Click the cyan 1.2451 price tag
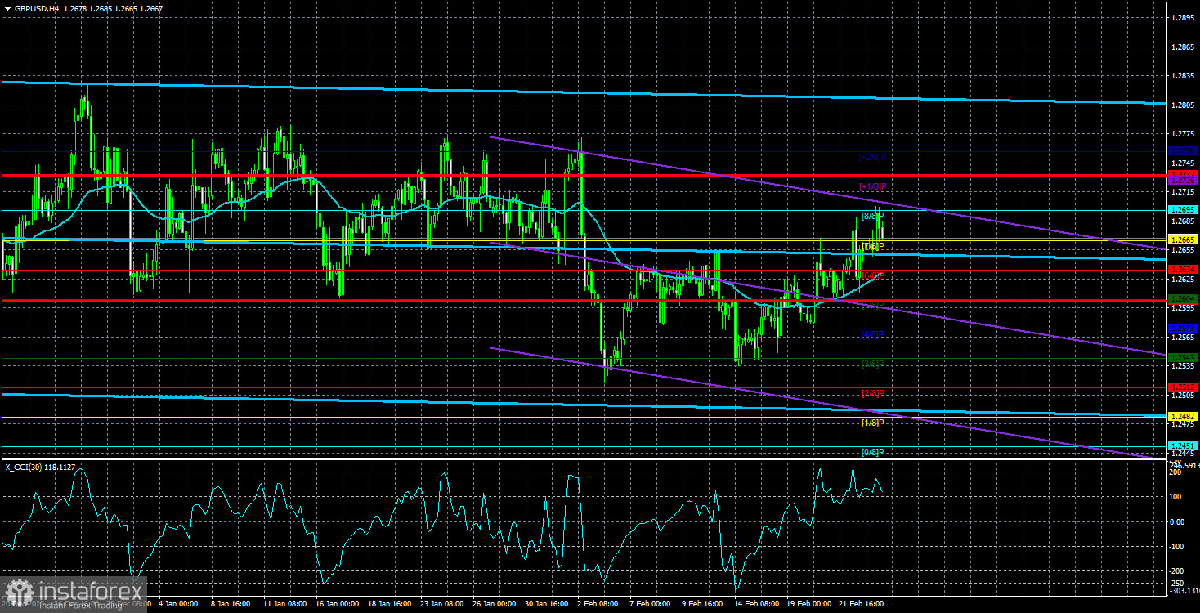 1183,446
